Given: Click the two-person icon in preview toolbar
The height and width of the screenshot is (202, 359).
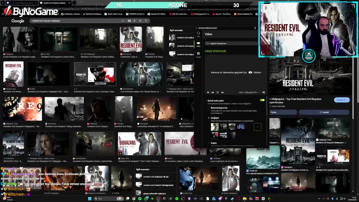Looking at the screenshot, I should 213,92.
